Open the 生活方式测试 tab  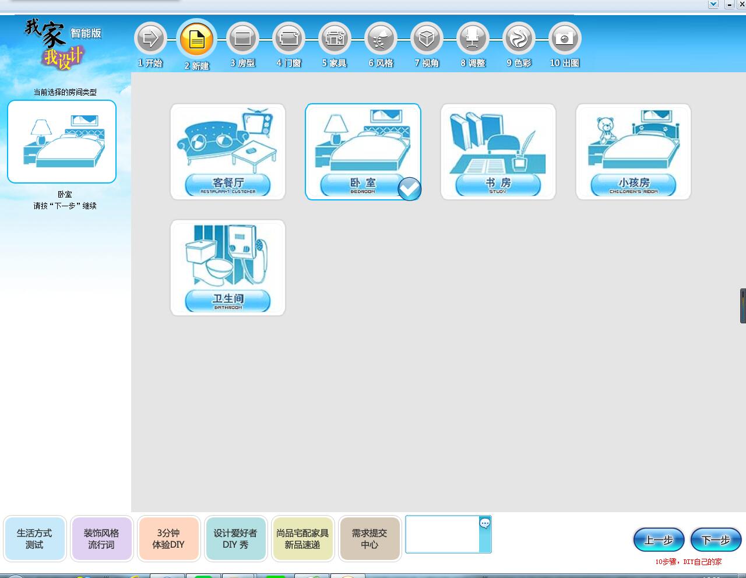[34, 539]
